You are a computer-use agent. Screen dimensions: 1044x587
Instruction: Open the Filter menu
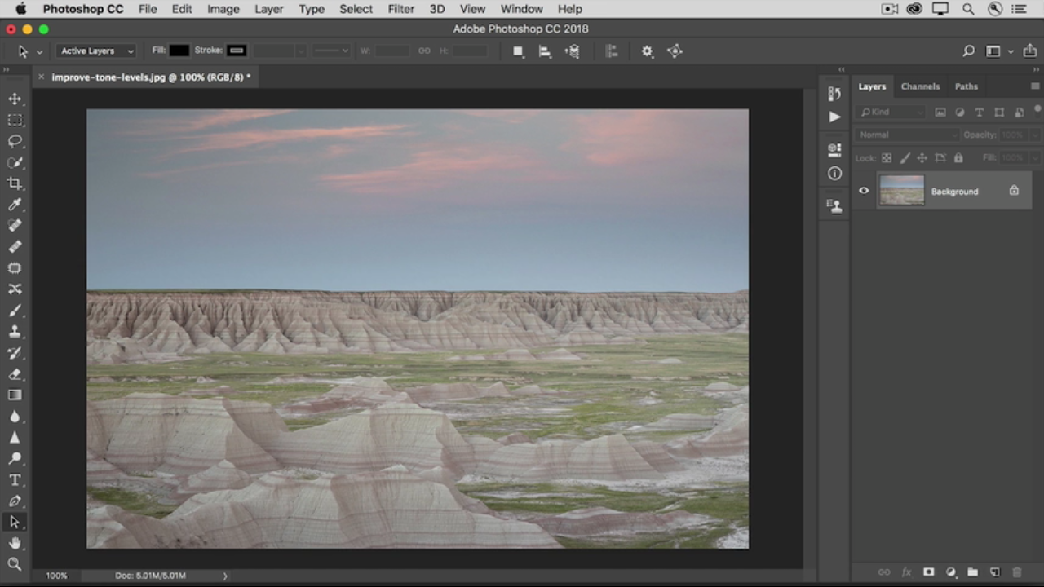[400, 9]
